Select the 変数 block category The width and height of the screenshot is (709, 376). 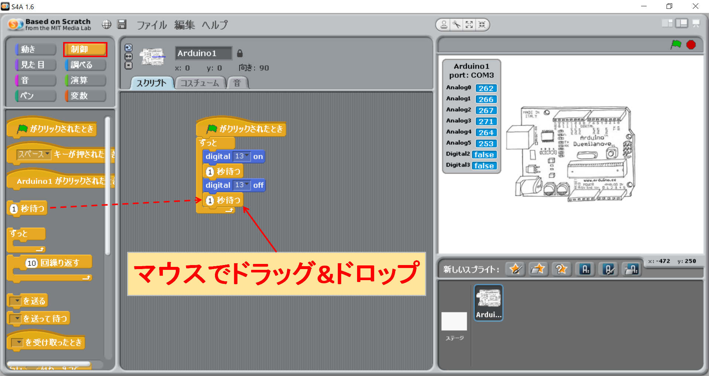85,96
